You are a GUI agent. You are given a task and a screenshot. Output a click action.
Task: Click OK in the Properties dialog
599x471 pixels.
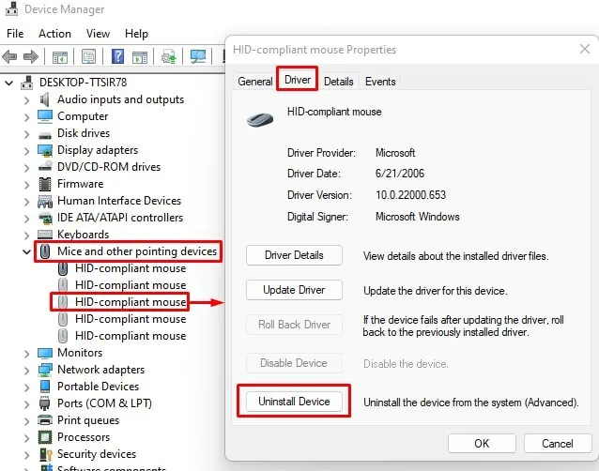click(482, 443)
